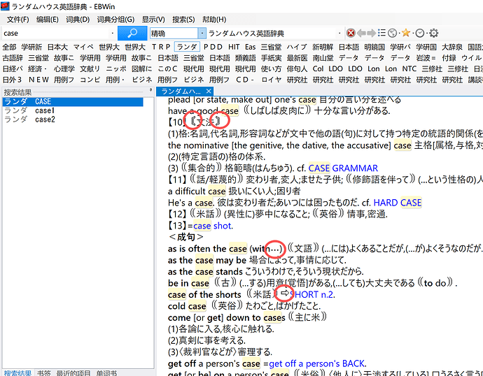This screenshot has width=483, height=376.
Task: Open the 显示(V) menu
Action: [x=153, y=20]
